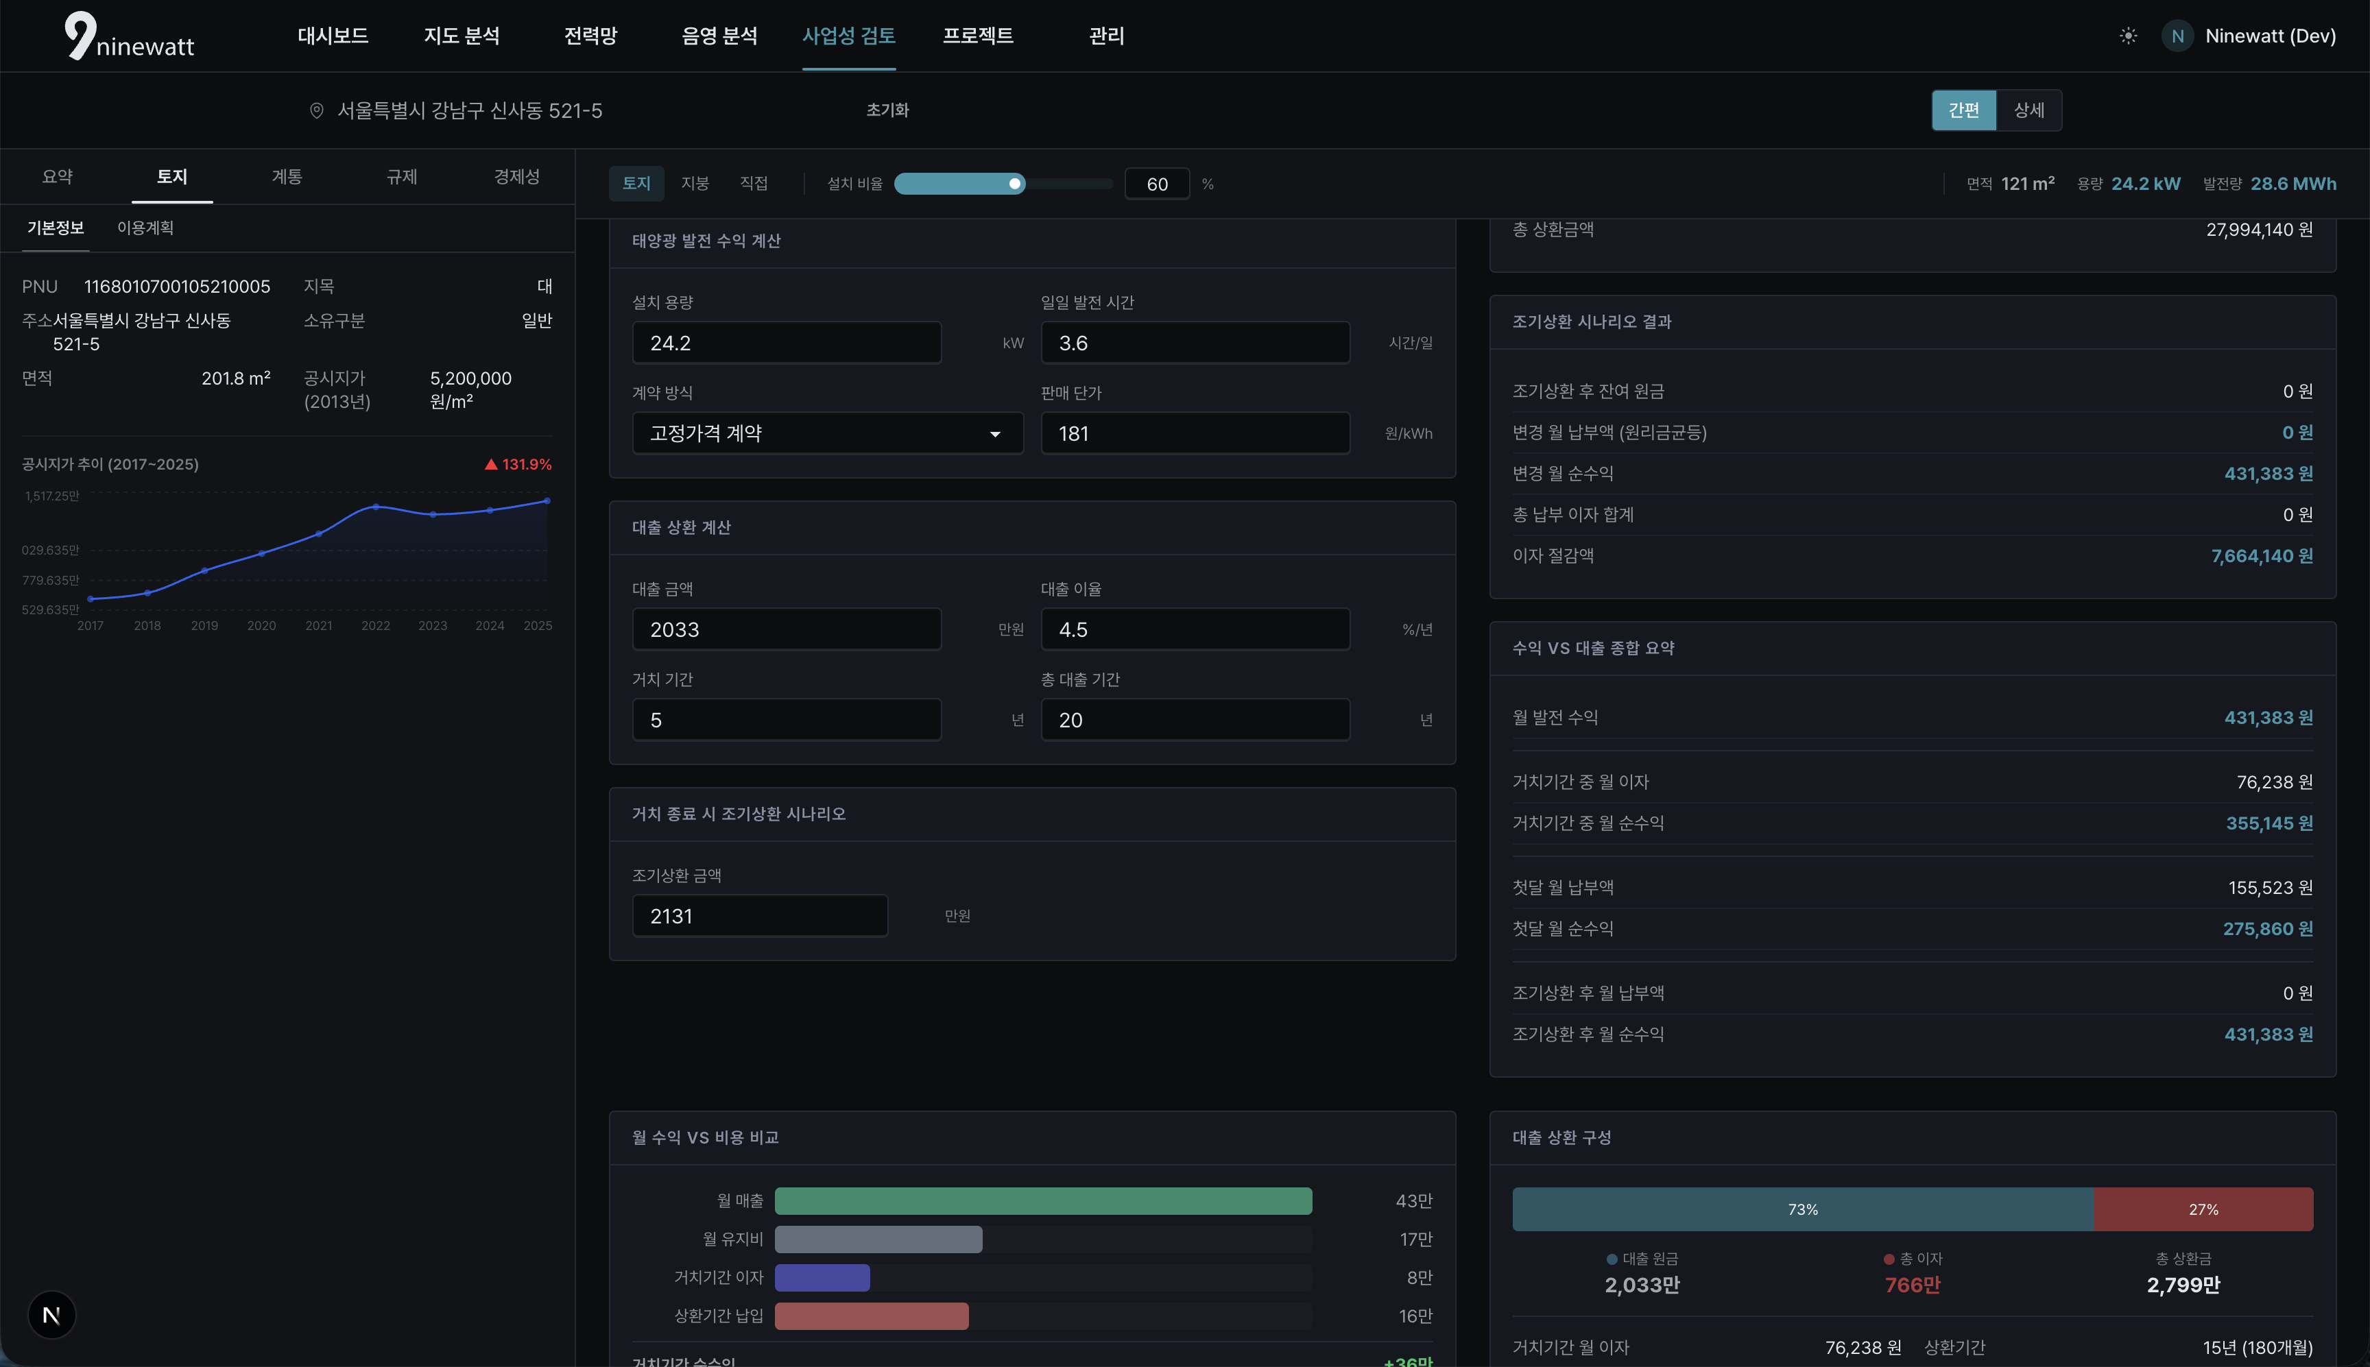Click the ninewatt logo
The width and height of the screenshot is (2370, 1367).
pyautogui.click(x=130, y=36)
